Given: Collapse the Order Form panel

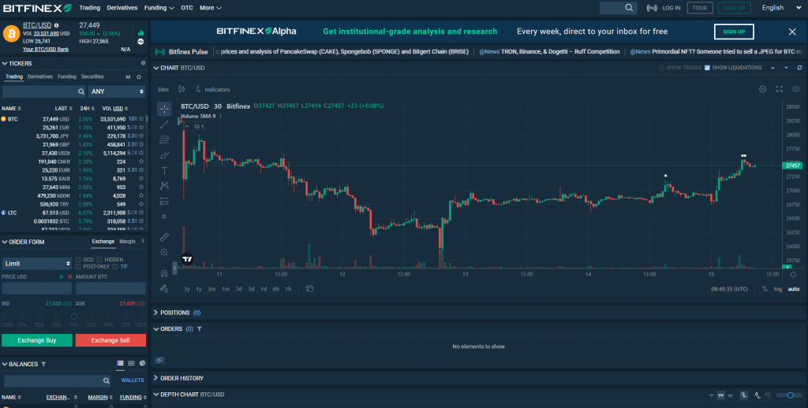Looking at the screenshot, I should [5, 242].
